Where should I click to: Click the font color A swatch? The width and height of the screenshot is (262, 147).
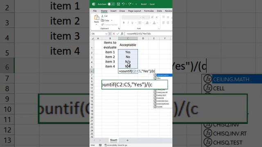[154, 23]
